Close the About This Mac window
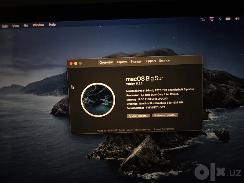244x183 pixels. point(71,63)
